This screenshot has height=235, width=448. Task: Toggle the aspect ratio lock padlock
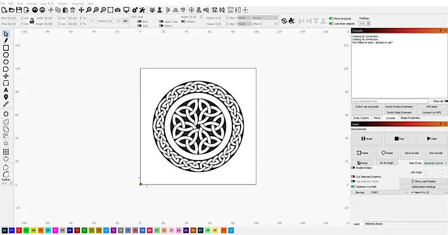(32, 21)
